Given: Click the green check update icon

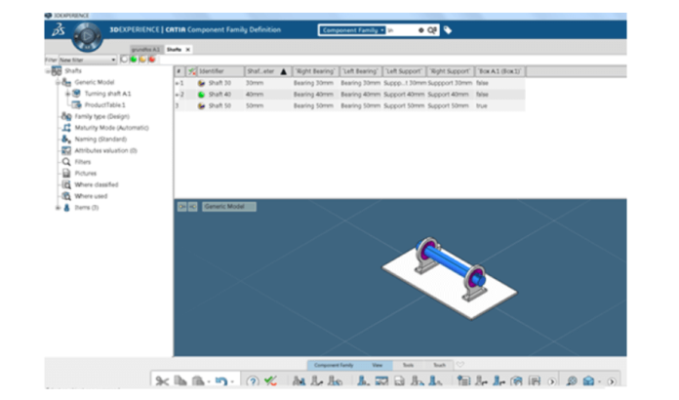Looking at the screenshot, I should point(271,380).
